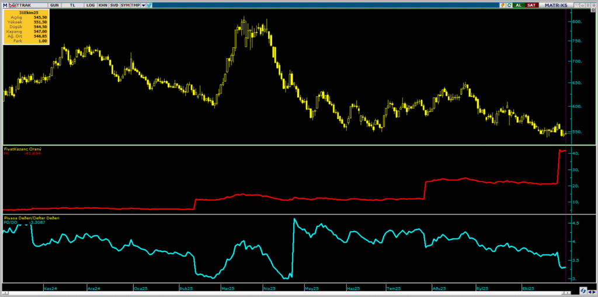
Task: Click the M logo icon before TTRAK
Action: (4, 5)
